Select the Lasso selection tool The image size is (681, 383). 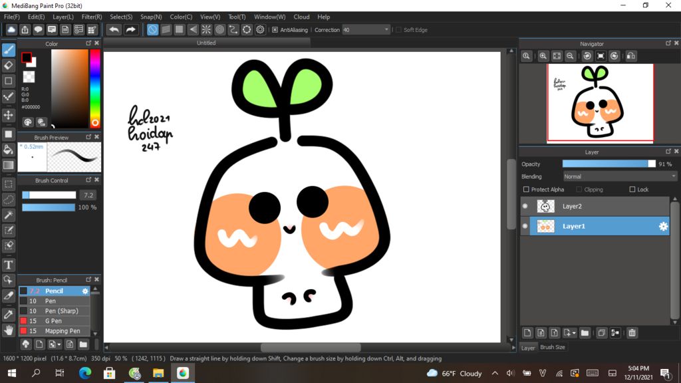click(x=9, y=199)
